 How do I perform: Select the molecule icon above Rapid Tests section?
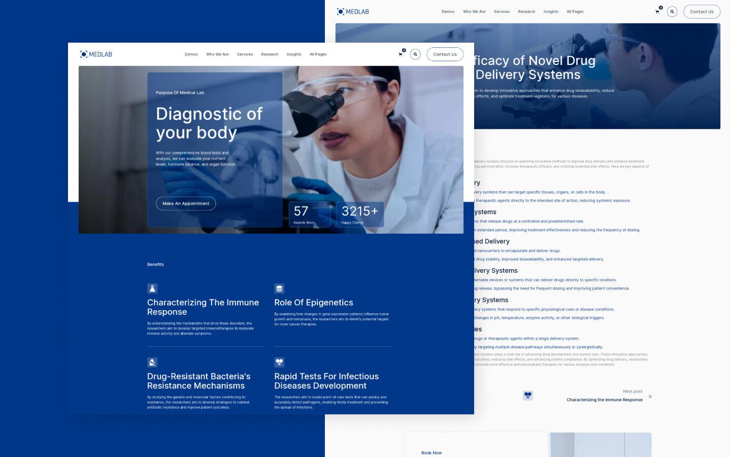pos(279,362)
